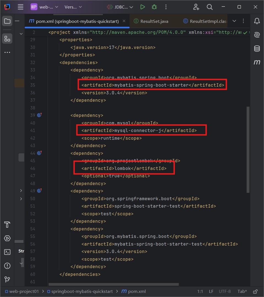Click the gutter icon on line 49
The height and width of the screenshot is (297, 264).
39,191
